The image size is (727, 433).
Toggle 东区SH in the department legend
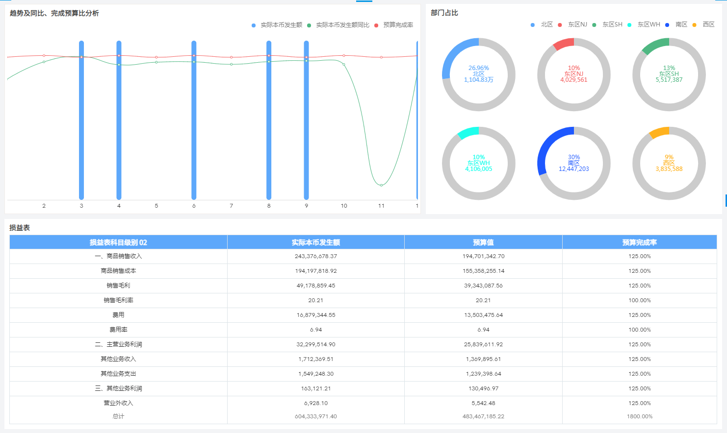pyautogui.click(x=607, y=24)
